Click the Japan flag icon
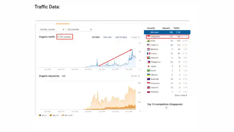The width and height of the screenshot is (234, 132). 148,66
